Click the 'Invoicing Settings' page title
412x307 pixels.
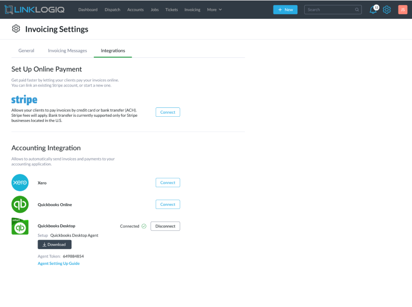[x=57, y=29]
